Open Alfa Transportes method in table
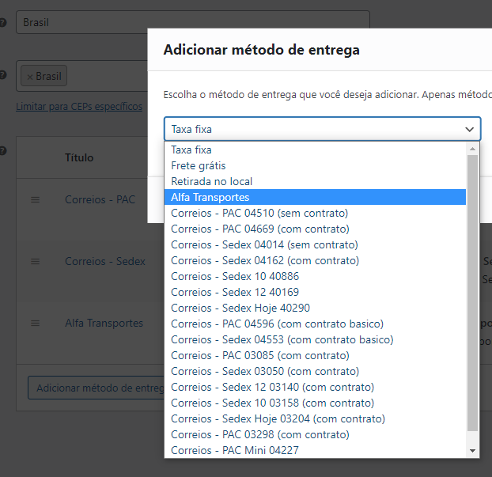 click(104, 323)
